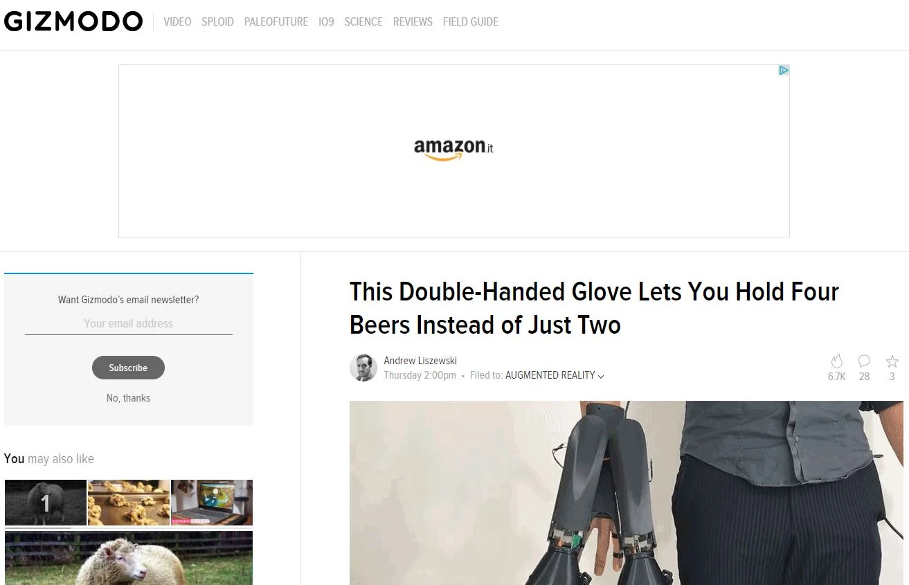The width and height of the screenshot is (909, 585).
Task: Select Science in the top navigation
Action: pos(363,21)
